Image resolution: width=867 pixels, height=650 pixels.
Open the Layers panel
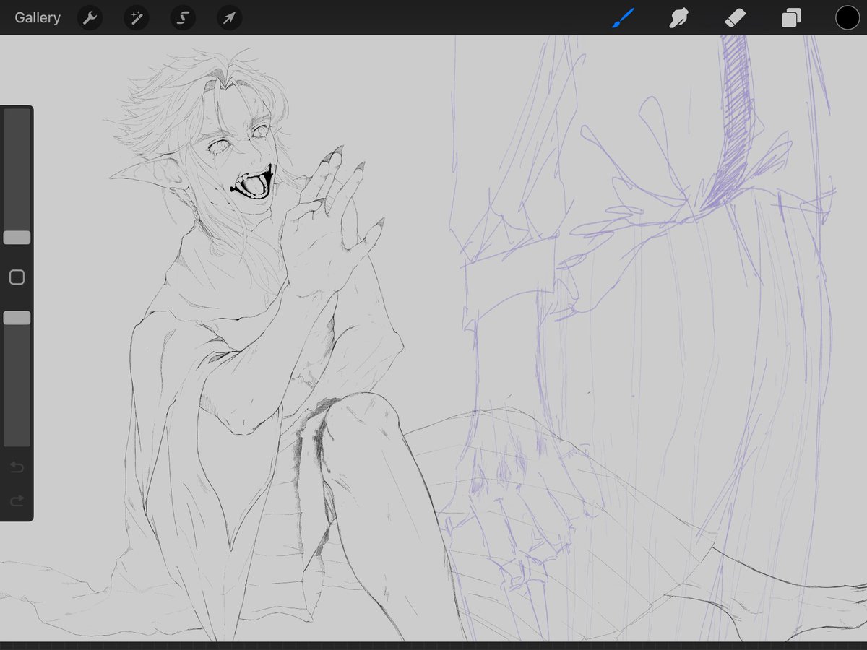tap(791, 17)
